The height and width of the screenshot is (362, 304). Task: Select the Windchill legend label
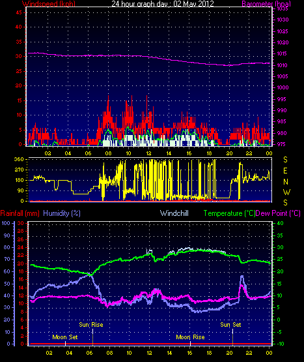click(174, 213)
